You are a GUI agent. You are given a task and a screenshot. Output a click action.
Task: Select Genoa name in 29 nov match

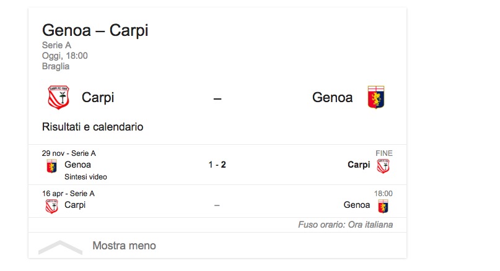tap(77, 165)
